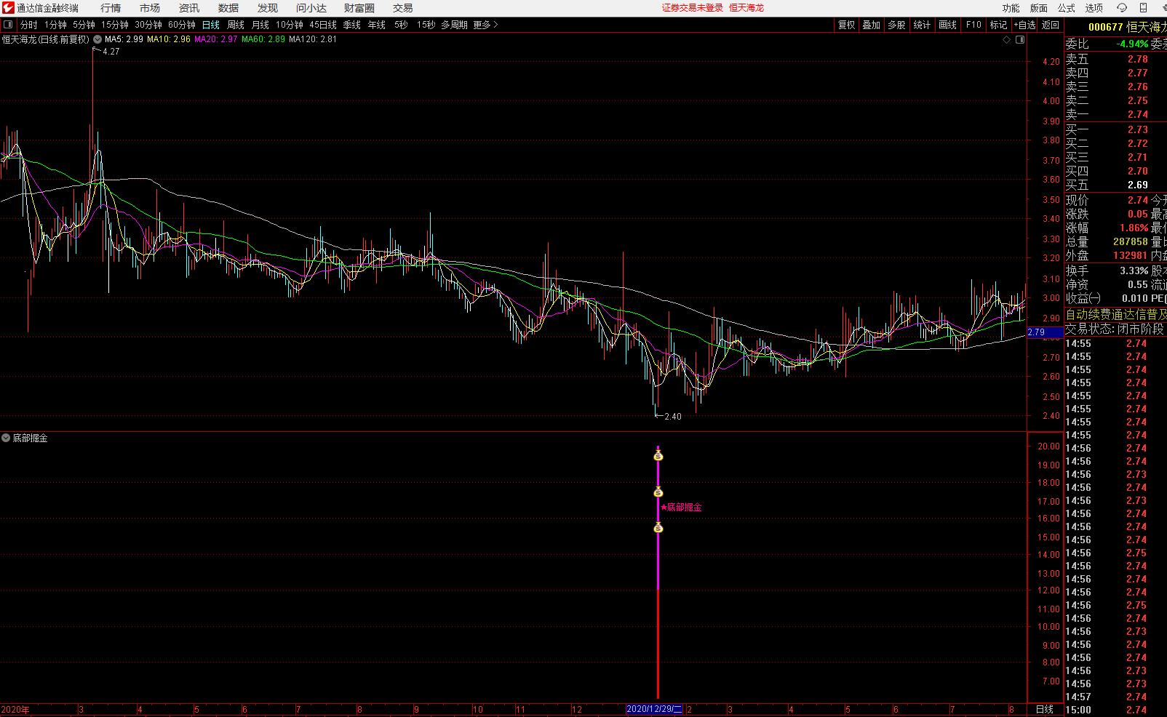Switch to 5分钟 period
The width and height of the screenshot is (1167, 717).
(x=84, y=25)
